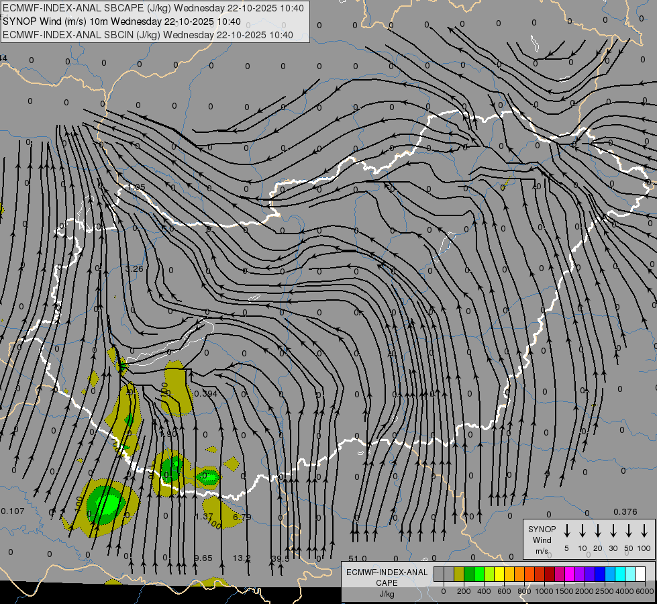Click the wind arrow above the 50 label
The width and height of the screenshot is (657, 604).
point(629,531)
